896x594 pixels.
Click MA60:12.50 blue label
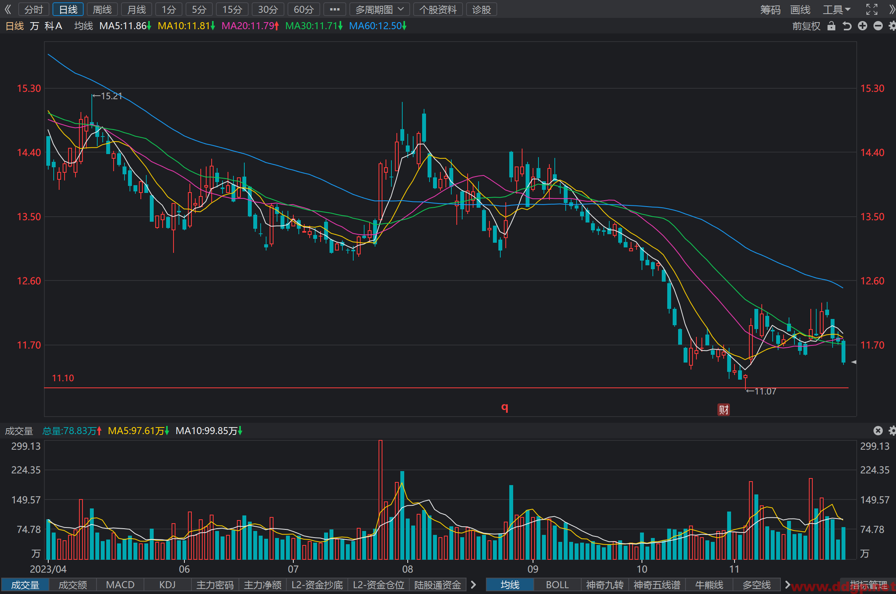pos(378,26)
